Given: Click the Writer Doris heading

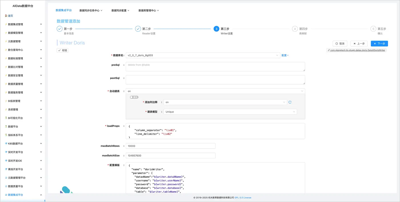Looking at the screenshot, I should pyautogui.click(x=72, y=43).
